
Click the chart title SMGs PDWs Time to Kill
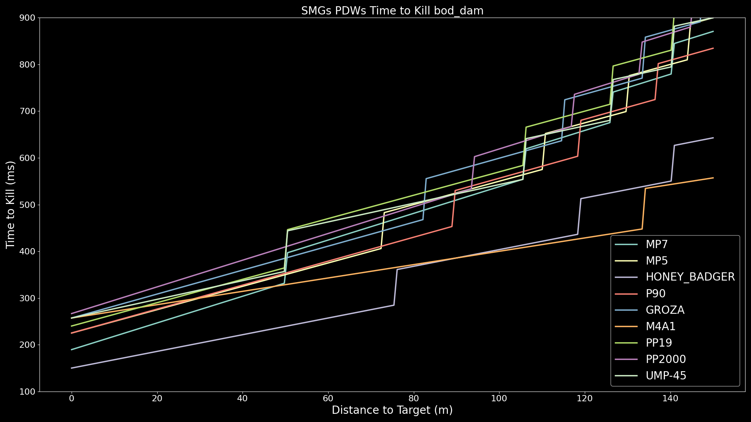(x=392, y=11)
